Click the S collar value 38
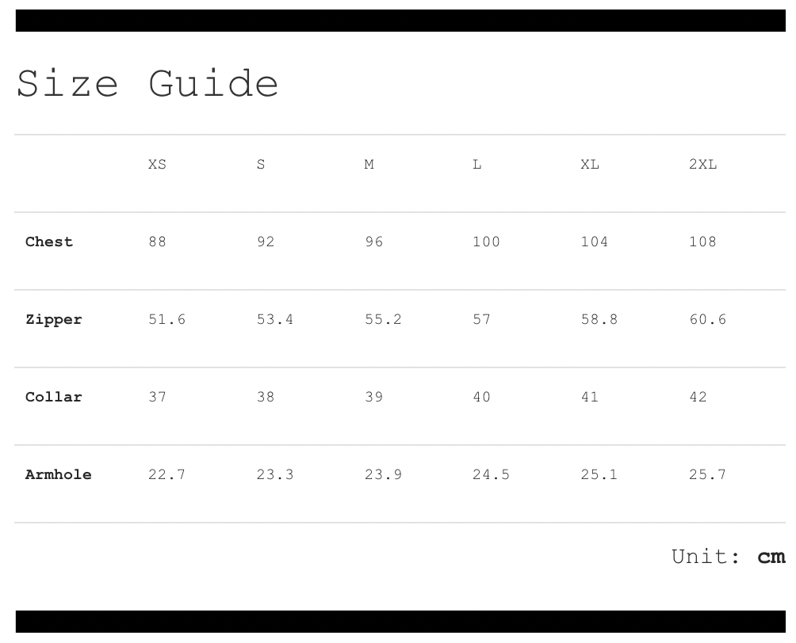The width and height of the screenshot is (796, 643). (x=266, y=398)
